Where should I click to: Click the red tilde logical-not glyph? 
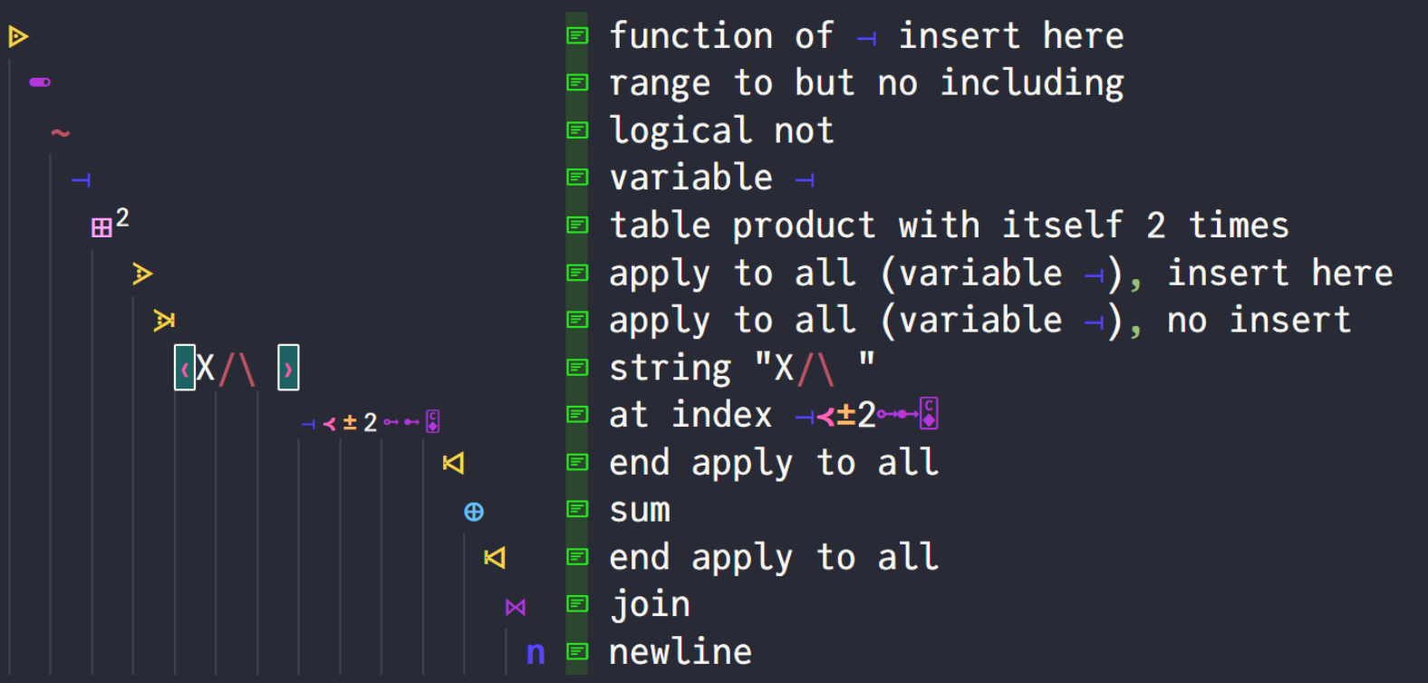(60, 133)
